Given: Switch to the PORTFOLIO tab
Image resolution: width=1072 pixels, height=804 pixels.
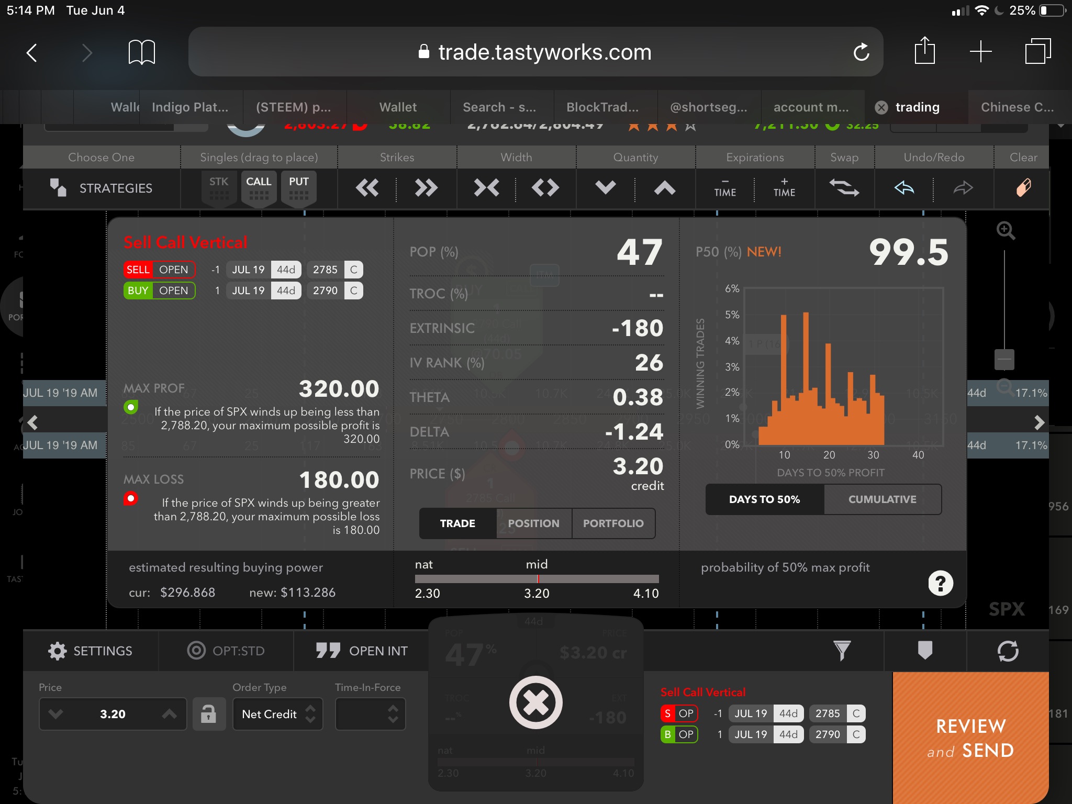Looking at the screenshot, I should pos(613,523).
